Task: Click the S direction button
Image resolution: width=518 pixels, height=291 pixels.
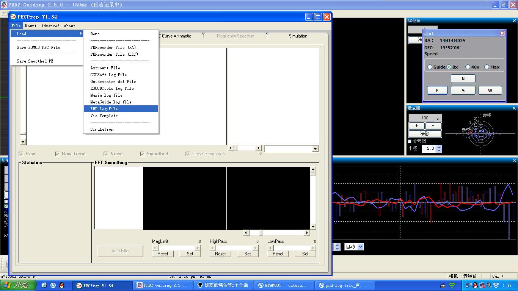Action: (x=463, y=91)
